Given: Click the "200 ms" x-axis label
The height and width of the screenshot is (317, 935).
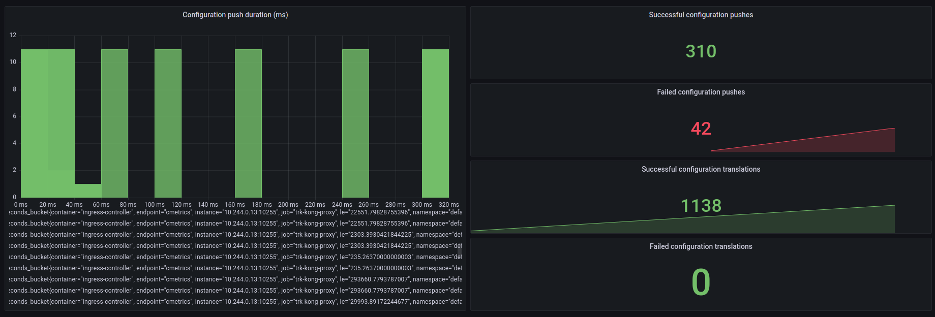Looking at the screenshot, I should (x=288, y=205).
